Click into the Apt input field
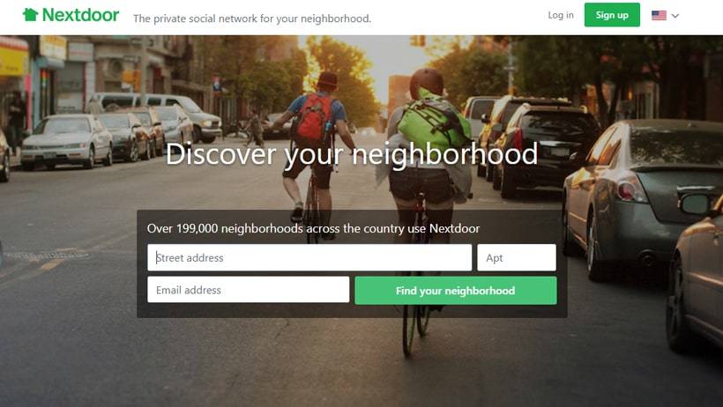The width and height of the screenshot is (723, 407). (517, 257)
